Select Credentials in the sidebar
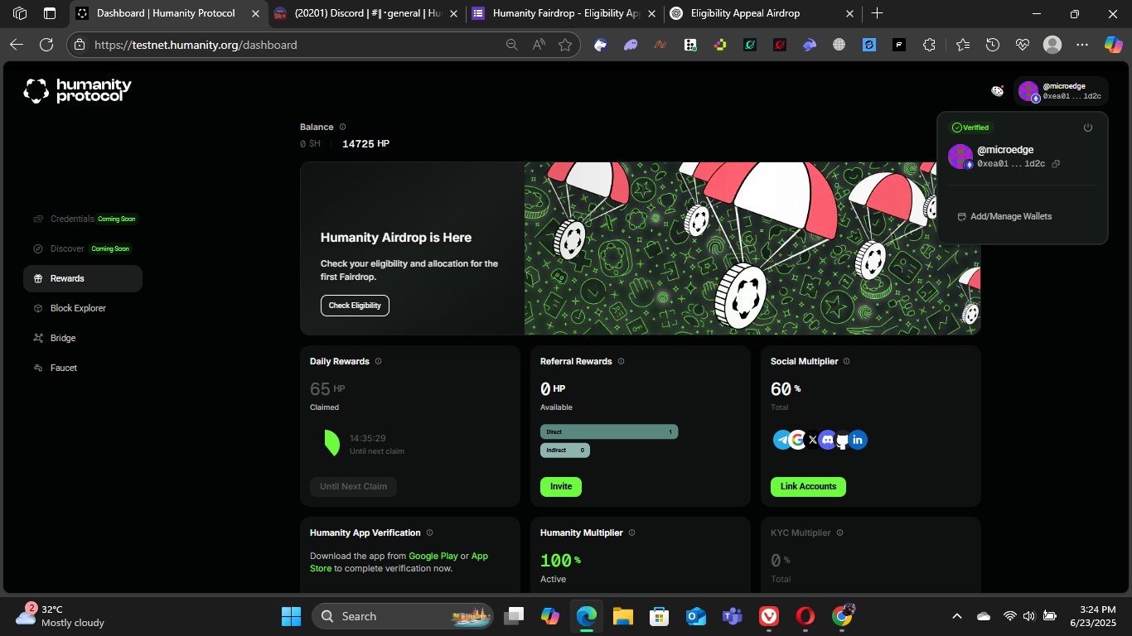 [72, 219]
